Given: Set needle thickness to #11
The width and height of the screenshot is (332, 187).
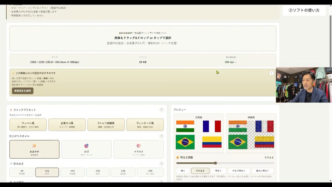Looking at the screenshot, I should point(47,172).
